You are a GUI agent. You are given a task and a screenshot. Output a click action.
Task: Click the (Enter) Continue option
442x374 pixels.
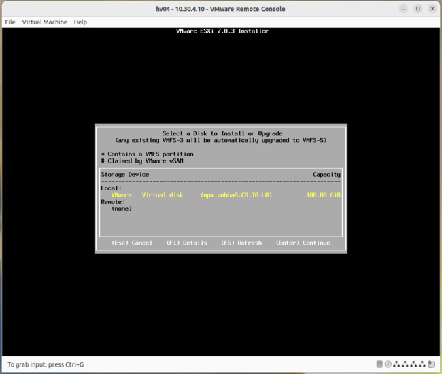(303, 243)
